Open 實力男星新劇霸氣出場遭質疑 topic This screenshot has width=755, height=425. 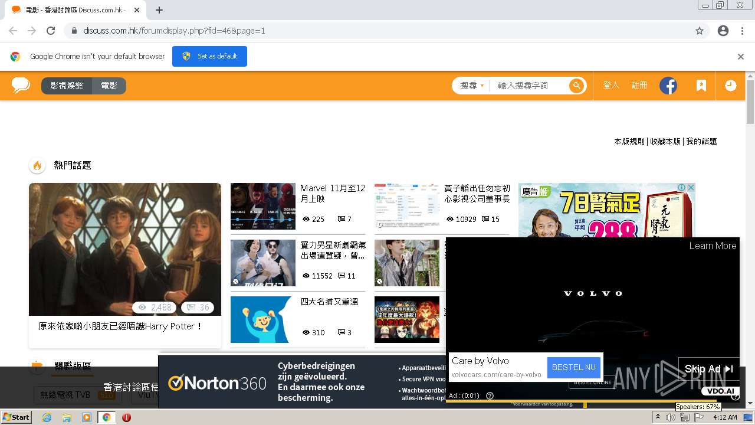[333, 250]
